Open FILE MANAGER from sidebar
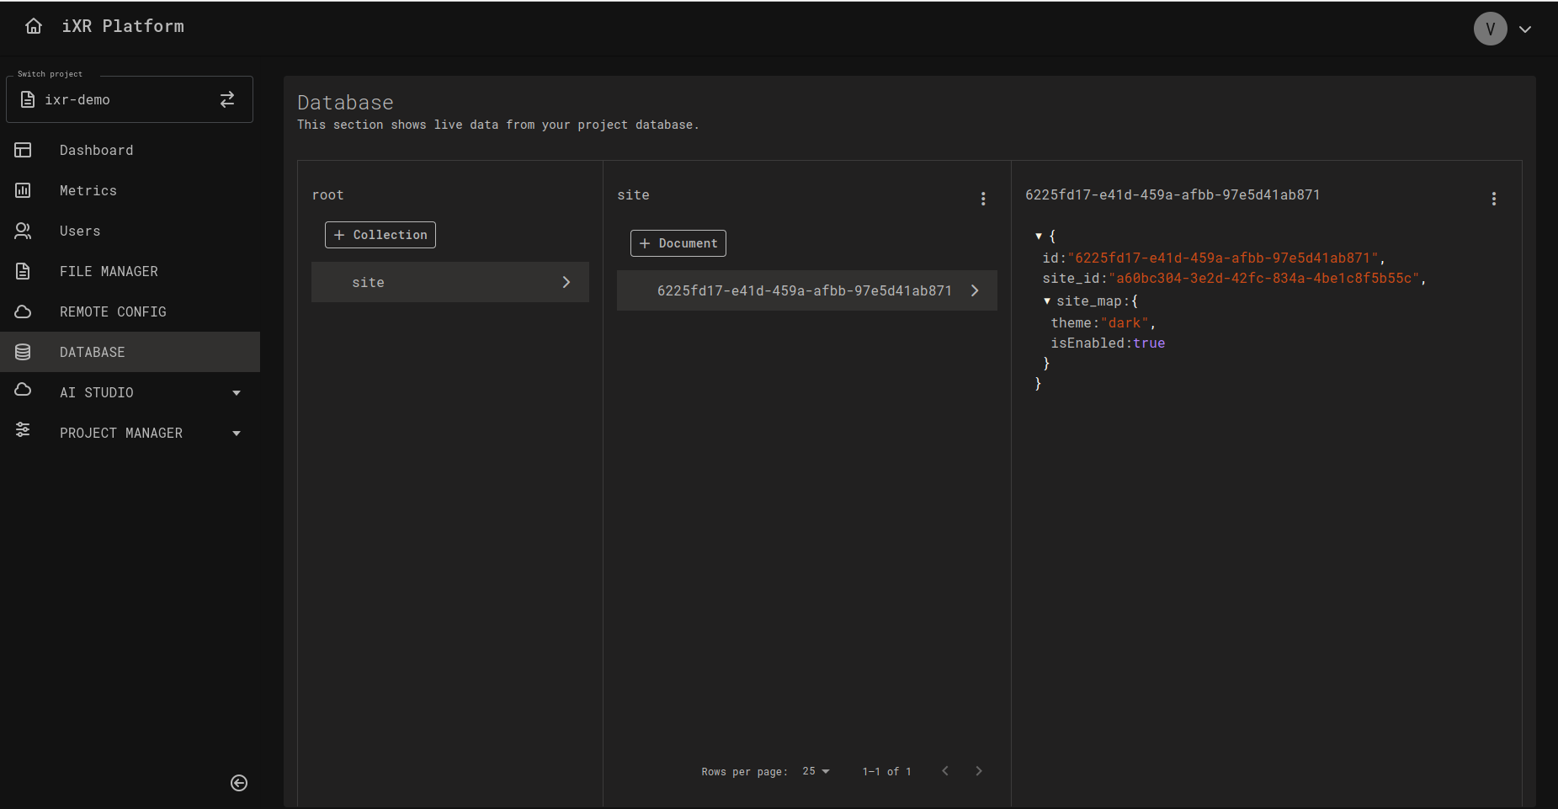This screenshot has height=809, width=1558. coord(109,271)
